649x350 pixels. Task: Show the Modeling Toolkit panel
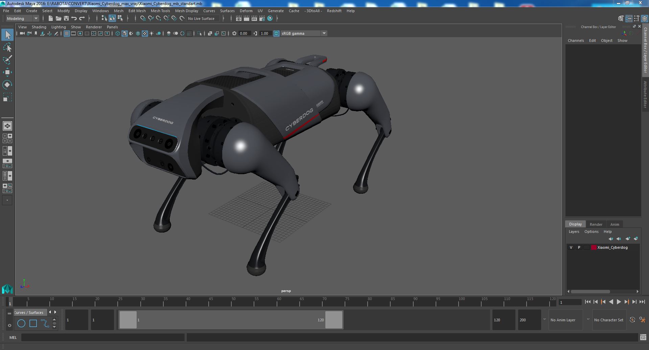click(x=621, y=19)
